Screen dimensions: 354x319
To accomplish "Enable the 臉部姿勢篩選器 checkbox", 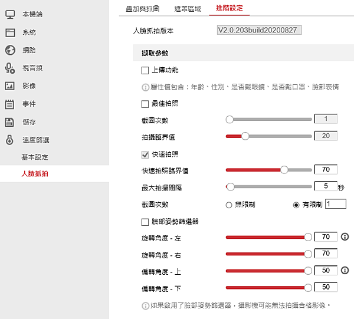I will coord(145,222).
